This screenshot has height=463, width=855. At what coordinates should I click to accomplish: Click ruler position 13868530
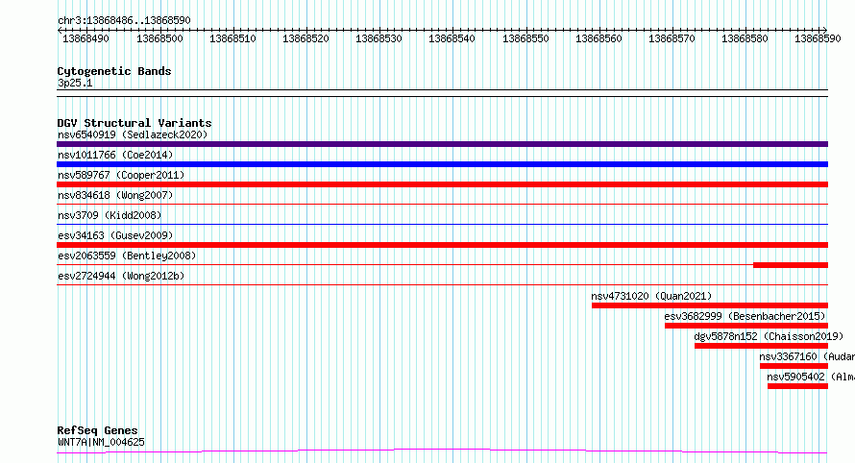pos(379,38)
